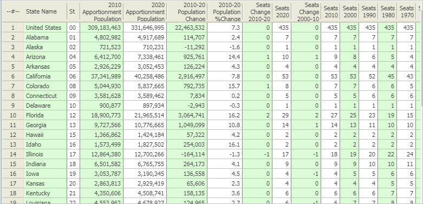Click the Seats 1970 column header
Image resolution: width=423 pixels, height=204 pixels.
tap(407, 11)
